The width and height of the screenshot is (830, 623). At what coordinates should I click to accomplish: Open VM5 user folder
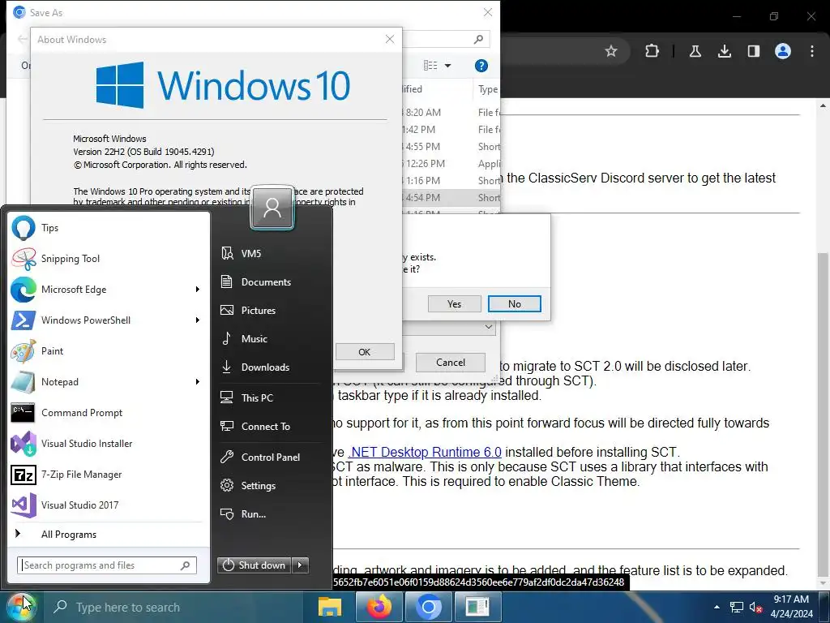click(x=270, y=253)
